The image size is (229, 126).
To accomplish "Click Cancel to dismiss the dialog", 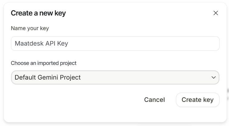I will click(x=154, y=100).
